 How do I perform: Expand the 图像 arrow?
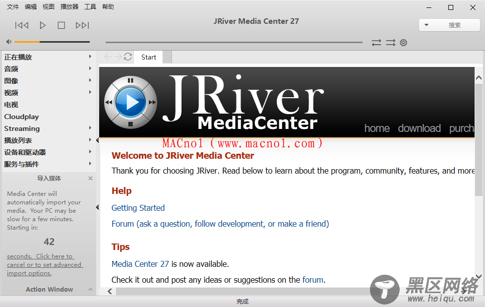pyautogui.click(x=90, y=80)
